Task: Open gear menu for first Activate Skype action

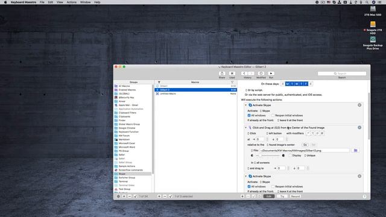Action: point(359,105)
